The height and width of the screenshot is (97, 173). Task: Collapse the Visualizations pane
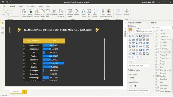[x=148, y=23]
